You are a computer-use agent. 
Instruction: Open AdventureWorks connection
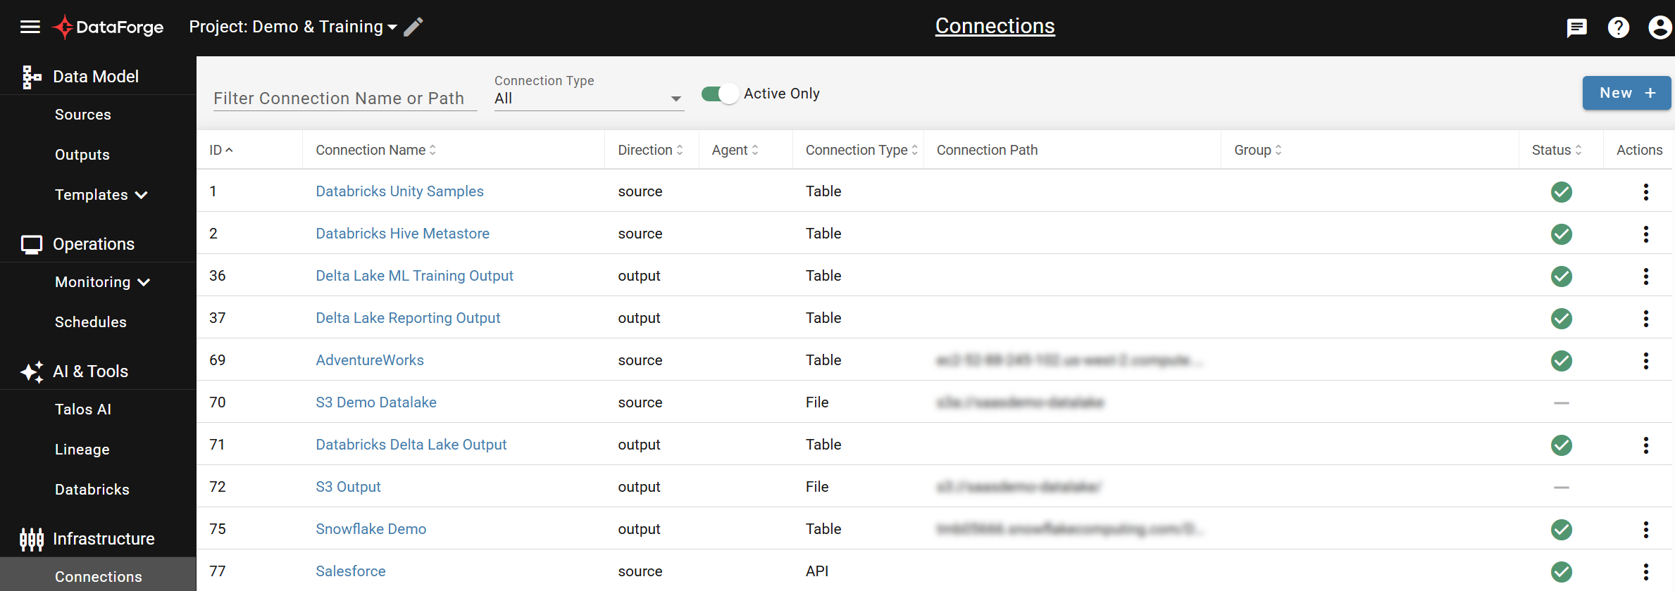[x=370, y=360]
